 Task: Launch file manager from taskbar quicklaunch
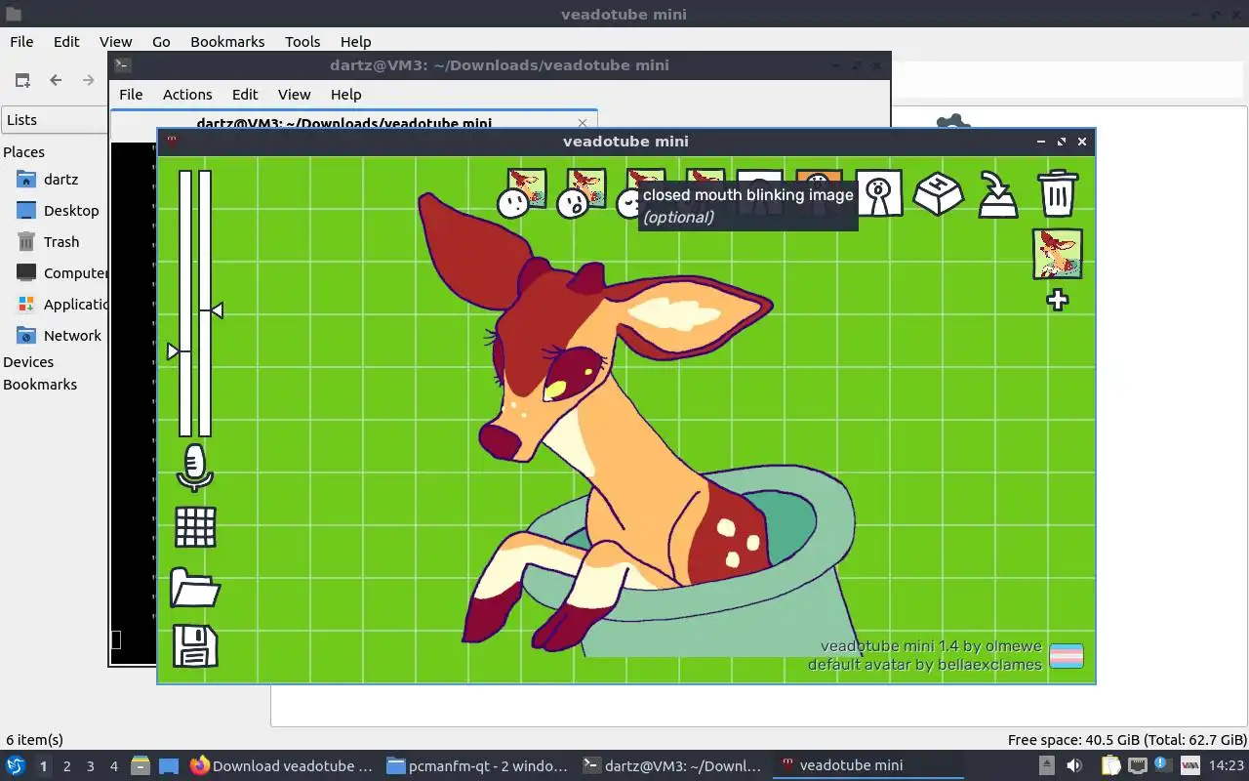[x=141, y=766]
